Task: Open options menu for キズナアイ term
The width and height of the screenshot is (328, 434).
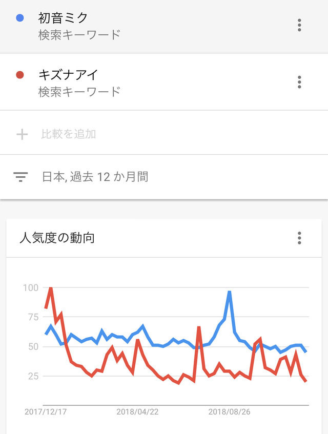Action: [x=299, y=82]
